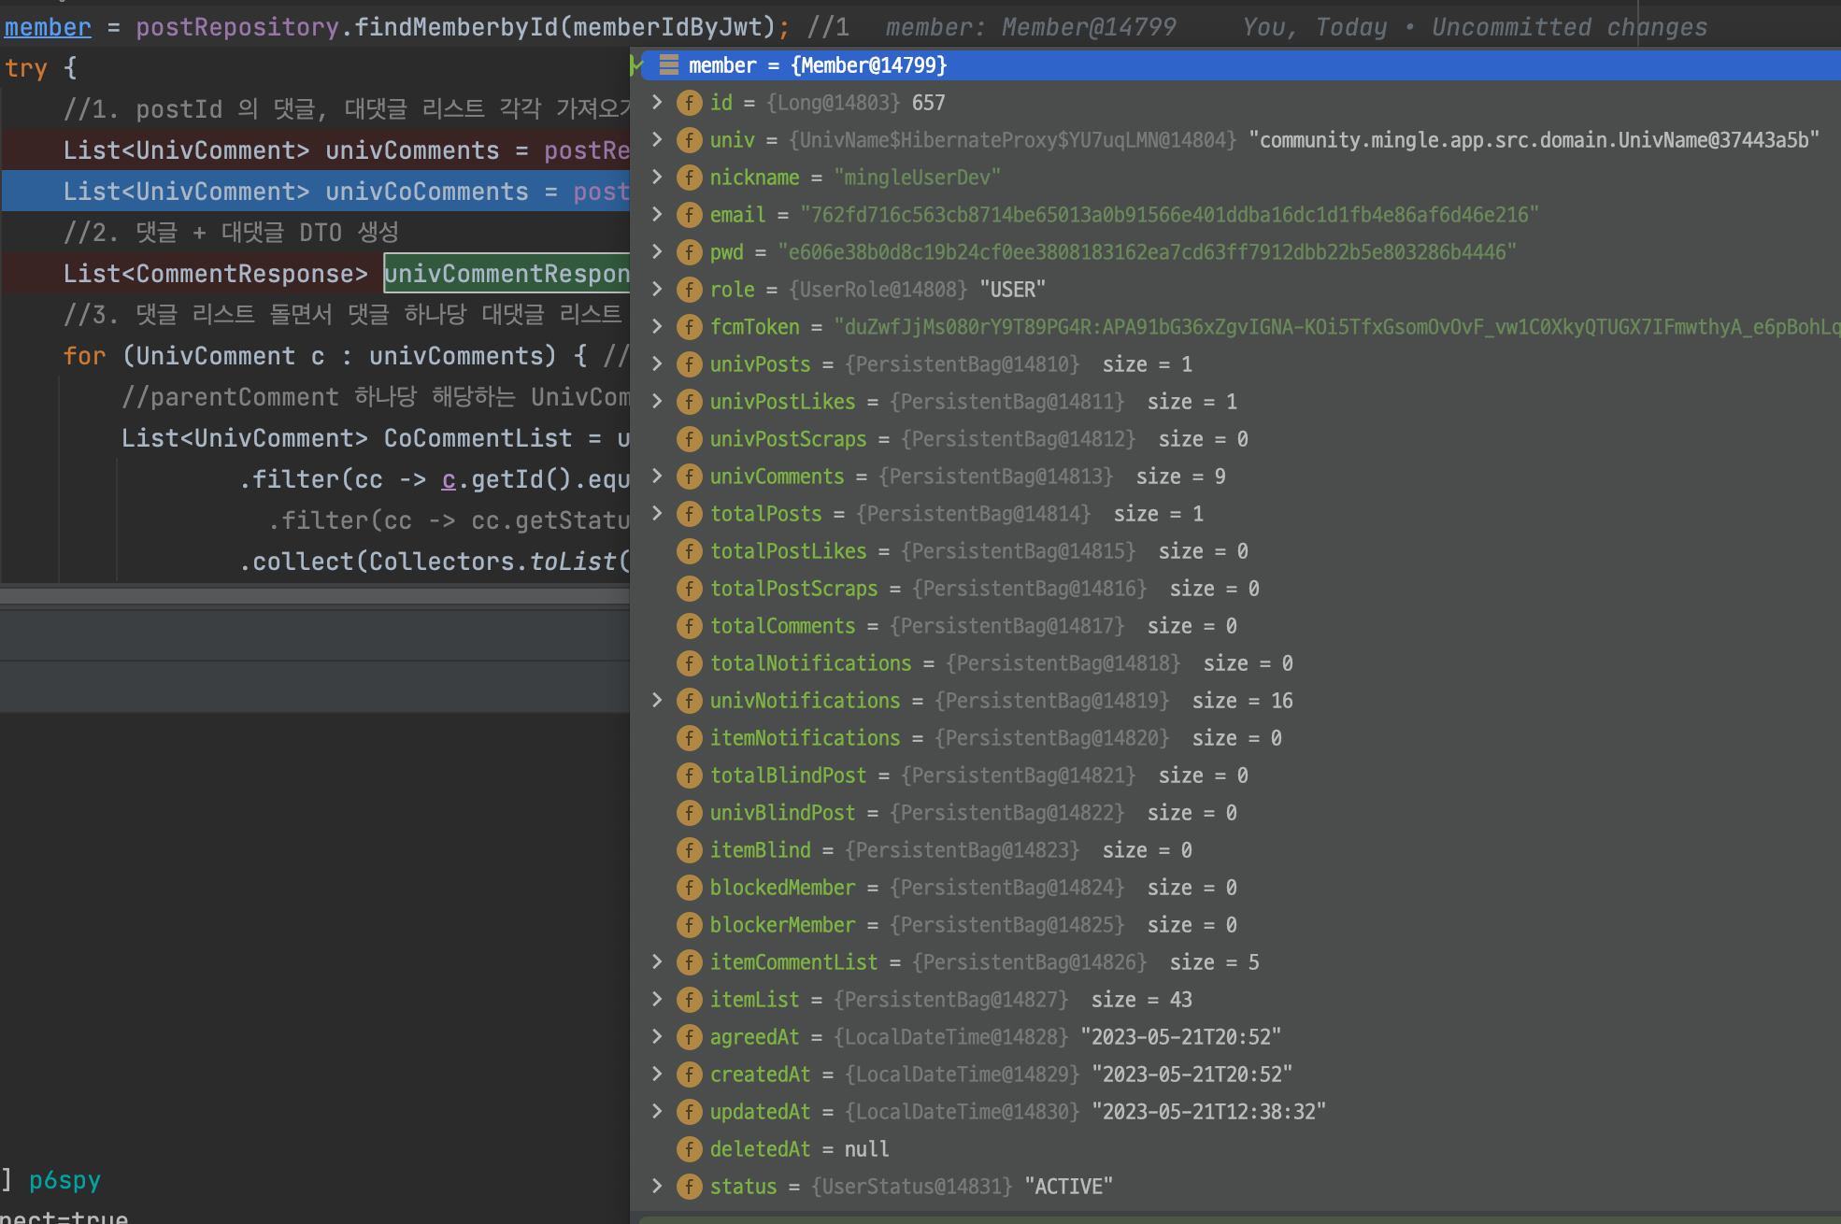Click the field icon next to totalNotifications
This screenshot has width=1841, height=1224.
pyautogui.click(x=690, y=663)
